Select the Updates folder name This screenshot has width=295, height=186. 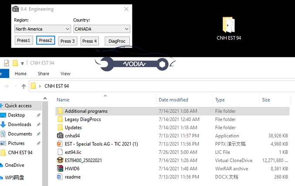[73, 128]
